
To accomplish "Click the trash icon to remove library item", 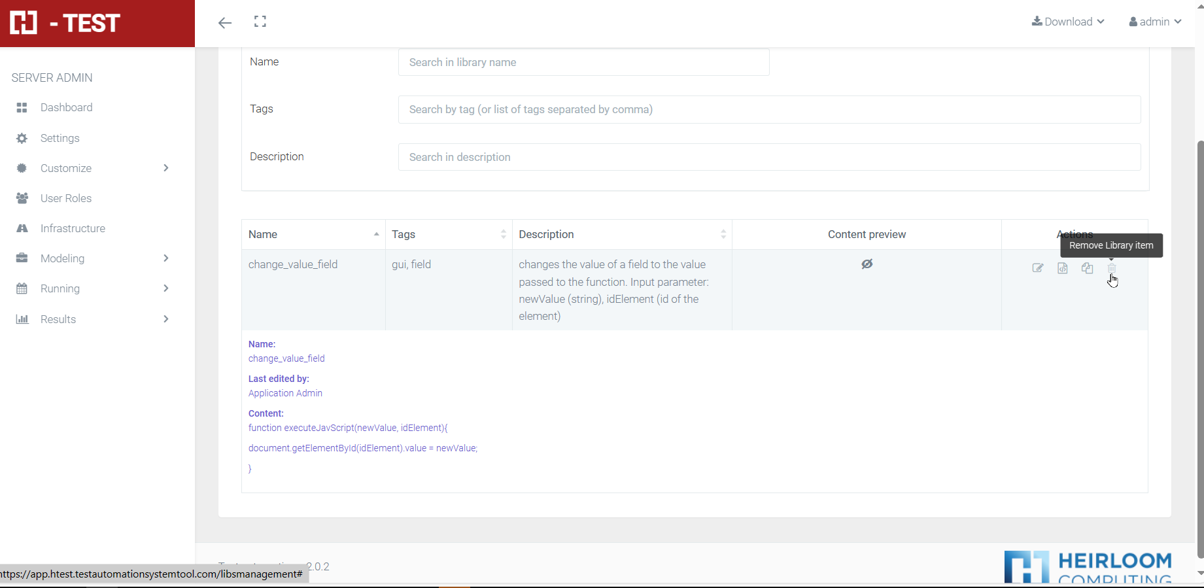I will pyautogui.click(x=1112, y=268).
